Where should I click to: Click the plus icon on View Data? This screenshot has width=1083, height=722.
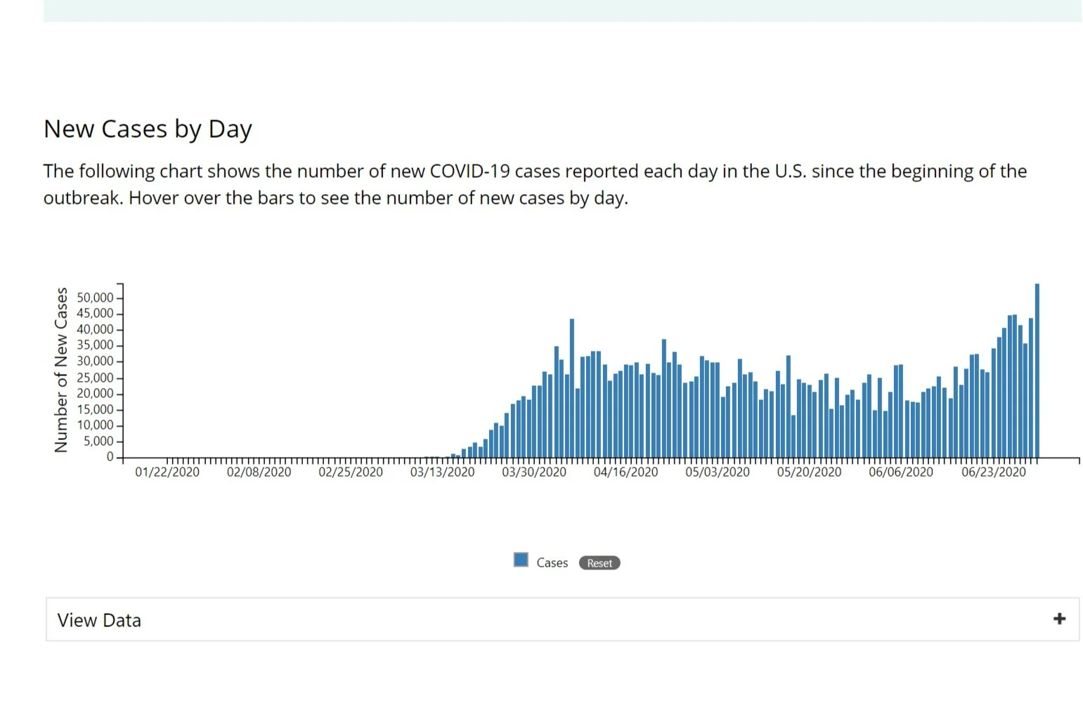point(1059,619)
